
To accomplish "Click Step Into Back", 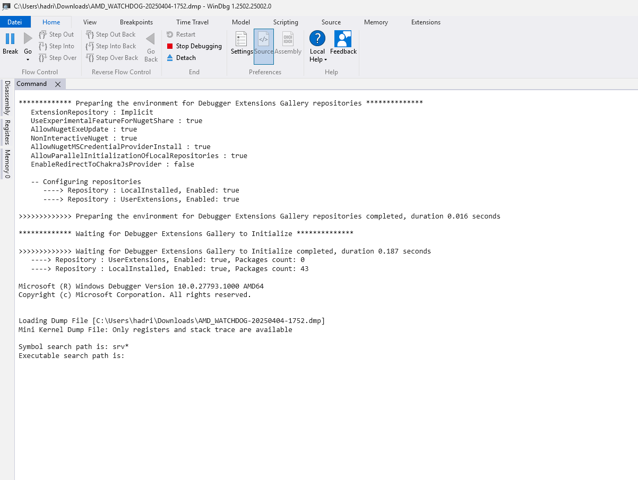I will [111, 46].
